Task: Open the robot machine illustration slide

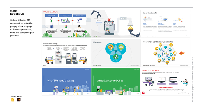Action: tap(116, 24)
